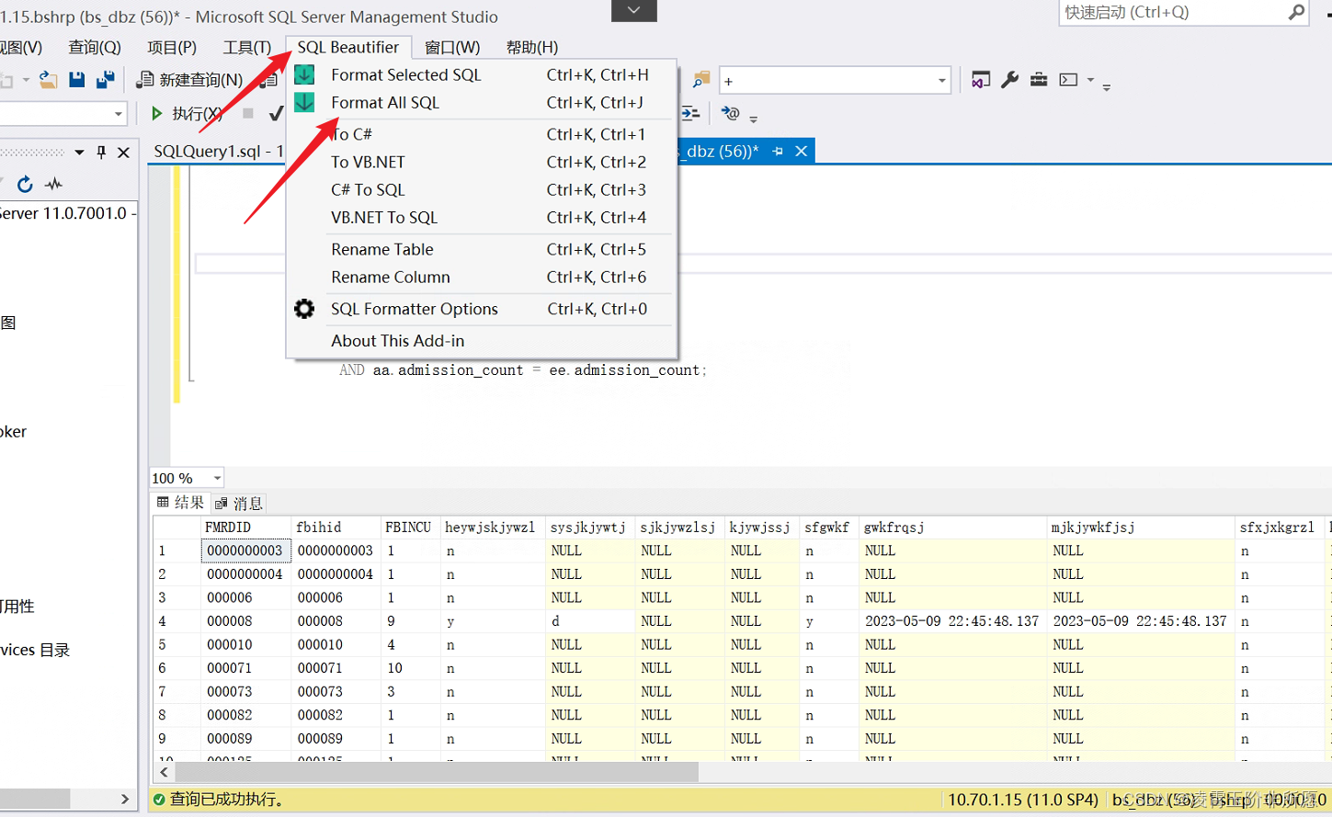The width and height of the screenshot is (1332, 817).
Task: Click the green Format Selected SQL icon
Action: tap(304, 74)
